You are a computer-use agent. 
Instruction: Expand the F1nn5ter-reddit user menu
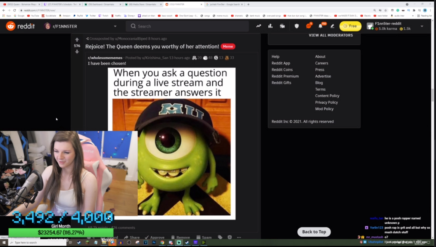point(422,26)
